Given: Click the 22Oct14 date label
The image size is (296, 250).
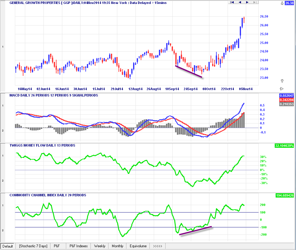Looking at the screenshot, I should (x=228, y=89).
